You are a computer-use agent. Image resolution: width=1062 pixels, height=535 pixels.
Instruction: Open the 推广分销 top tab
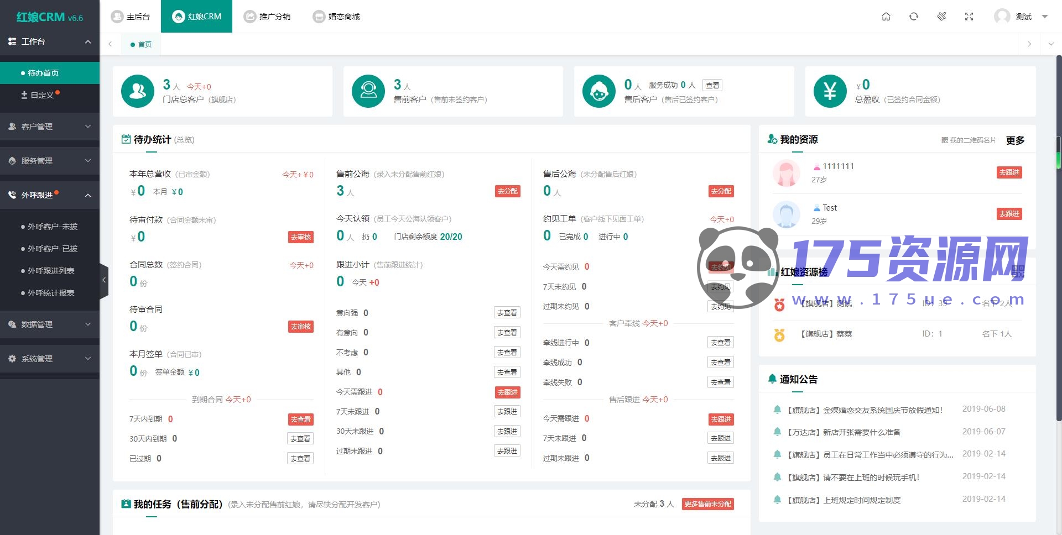point(267,17)
